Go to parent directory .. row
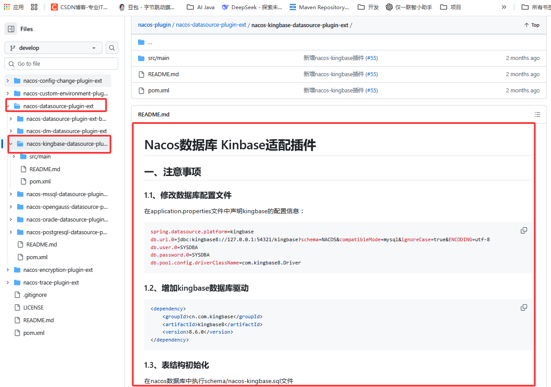 [338, 42]
